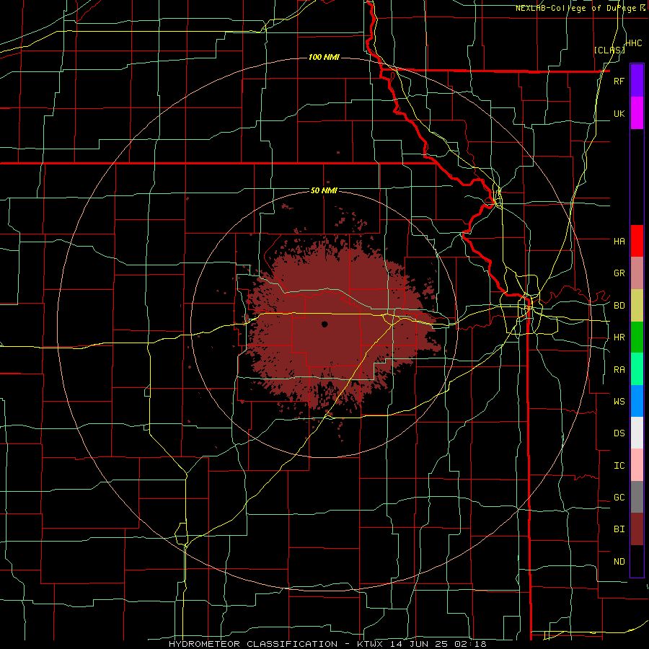Click the DS legend label
649x649 pixels.
tap(619, 433)
